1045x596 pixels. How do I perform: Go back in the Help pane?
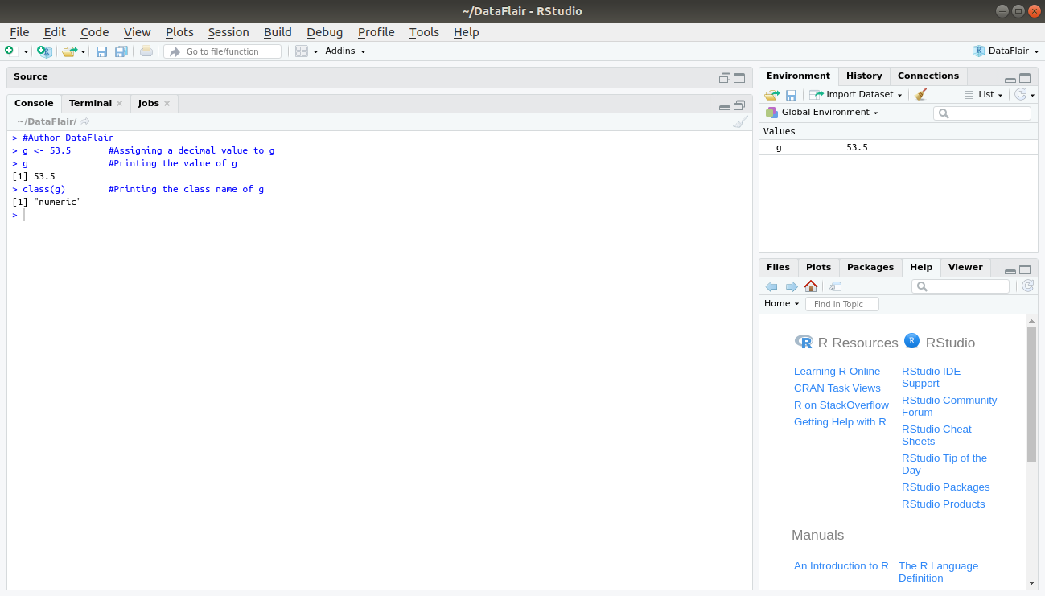click(771, 286)
